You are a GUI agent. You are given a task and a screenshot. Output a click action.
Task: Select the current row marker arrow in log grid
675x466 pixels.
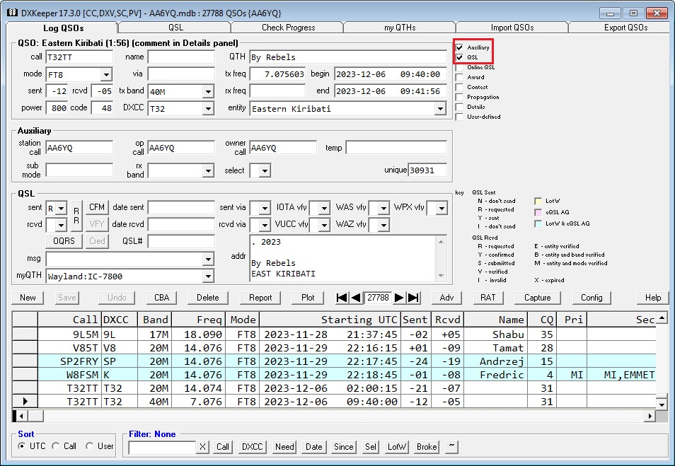[x=25, y=402]
